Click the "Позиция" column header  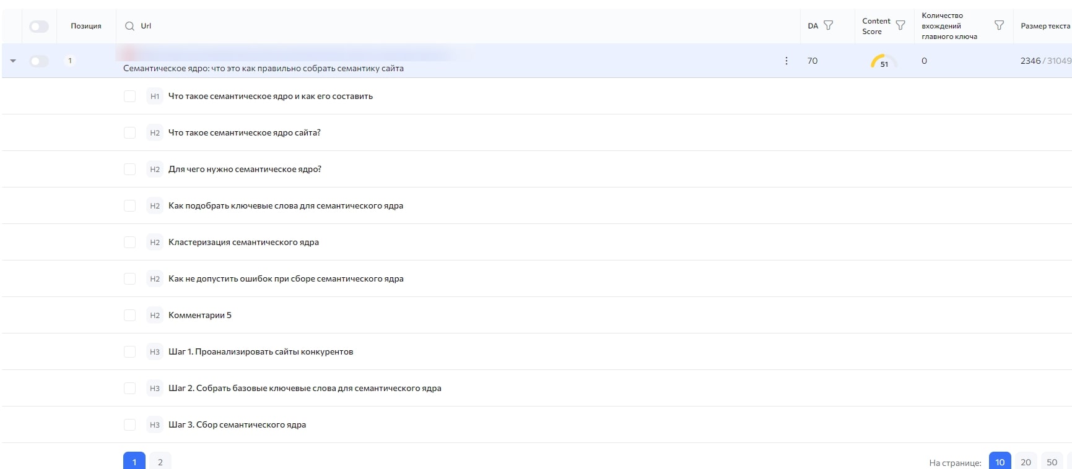coord(86,26)
